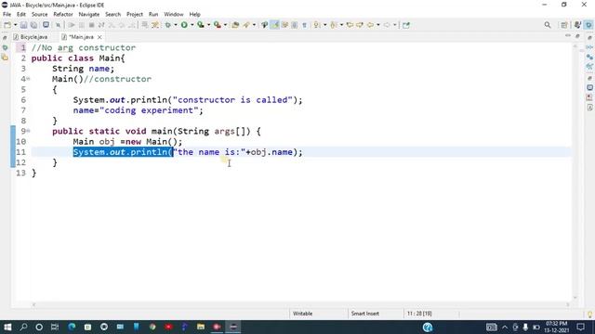The image size is (595, 334).
Task: Click the editor horizontal scrollbar
Action: (301, 304)
